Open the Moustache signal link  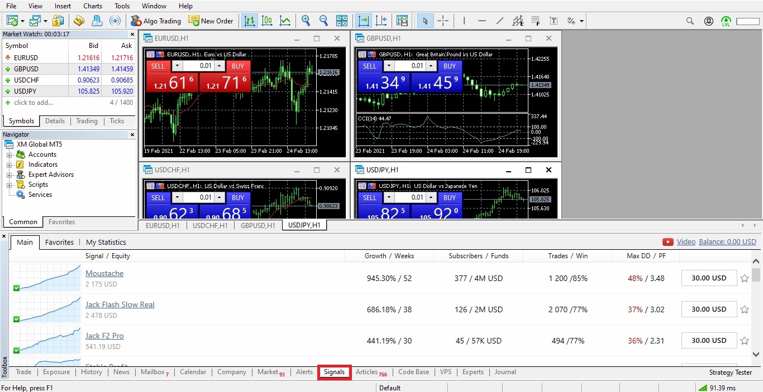(104, 273)
